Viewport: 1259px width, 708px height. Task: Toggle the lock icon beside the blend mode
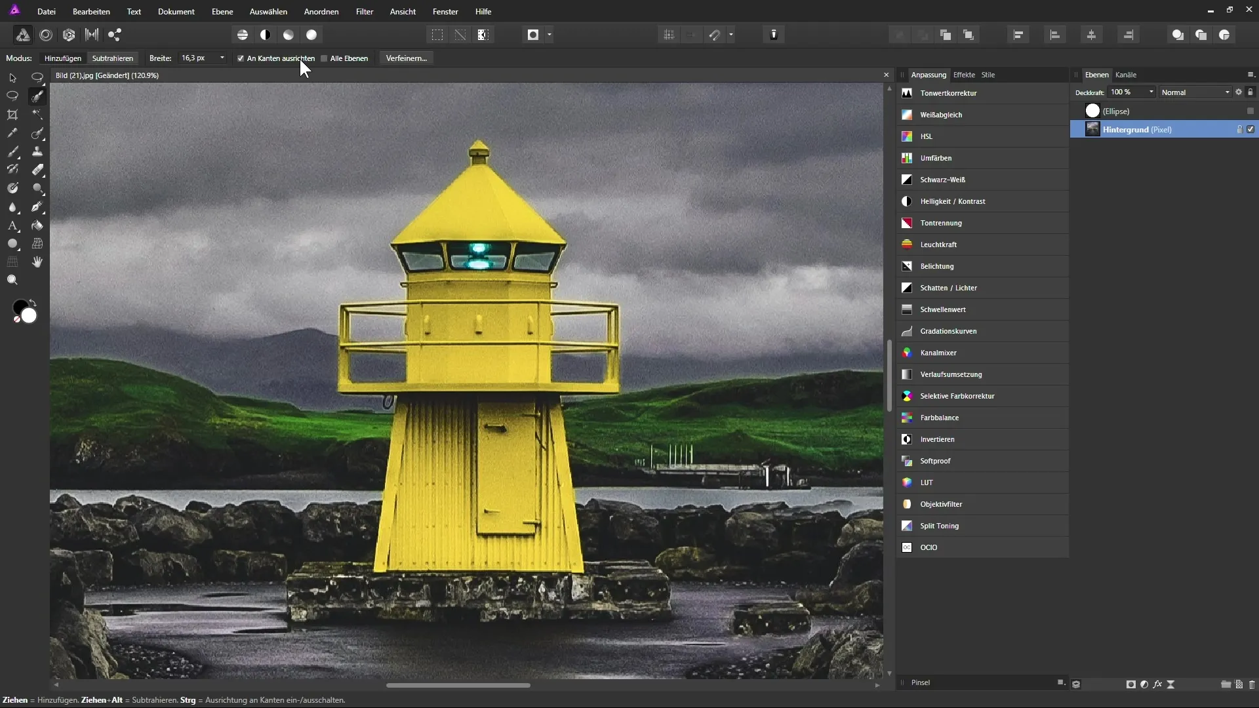coord(1250,92)
